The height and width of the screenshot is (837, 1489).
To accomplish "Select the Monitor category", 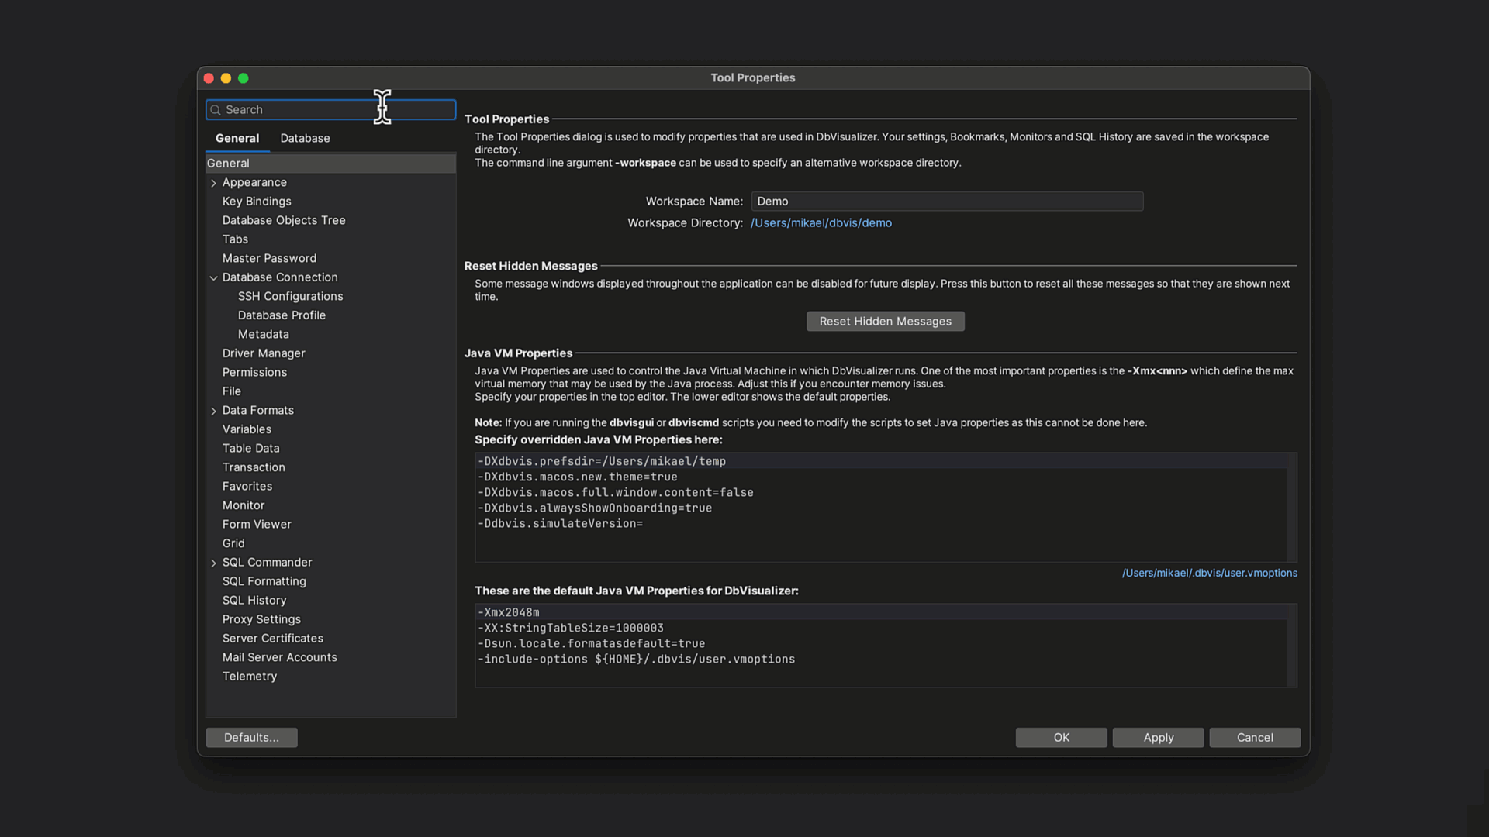I will [244, 505].
